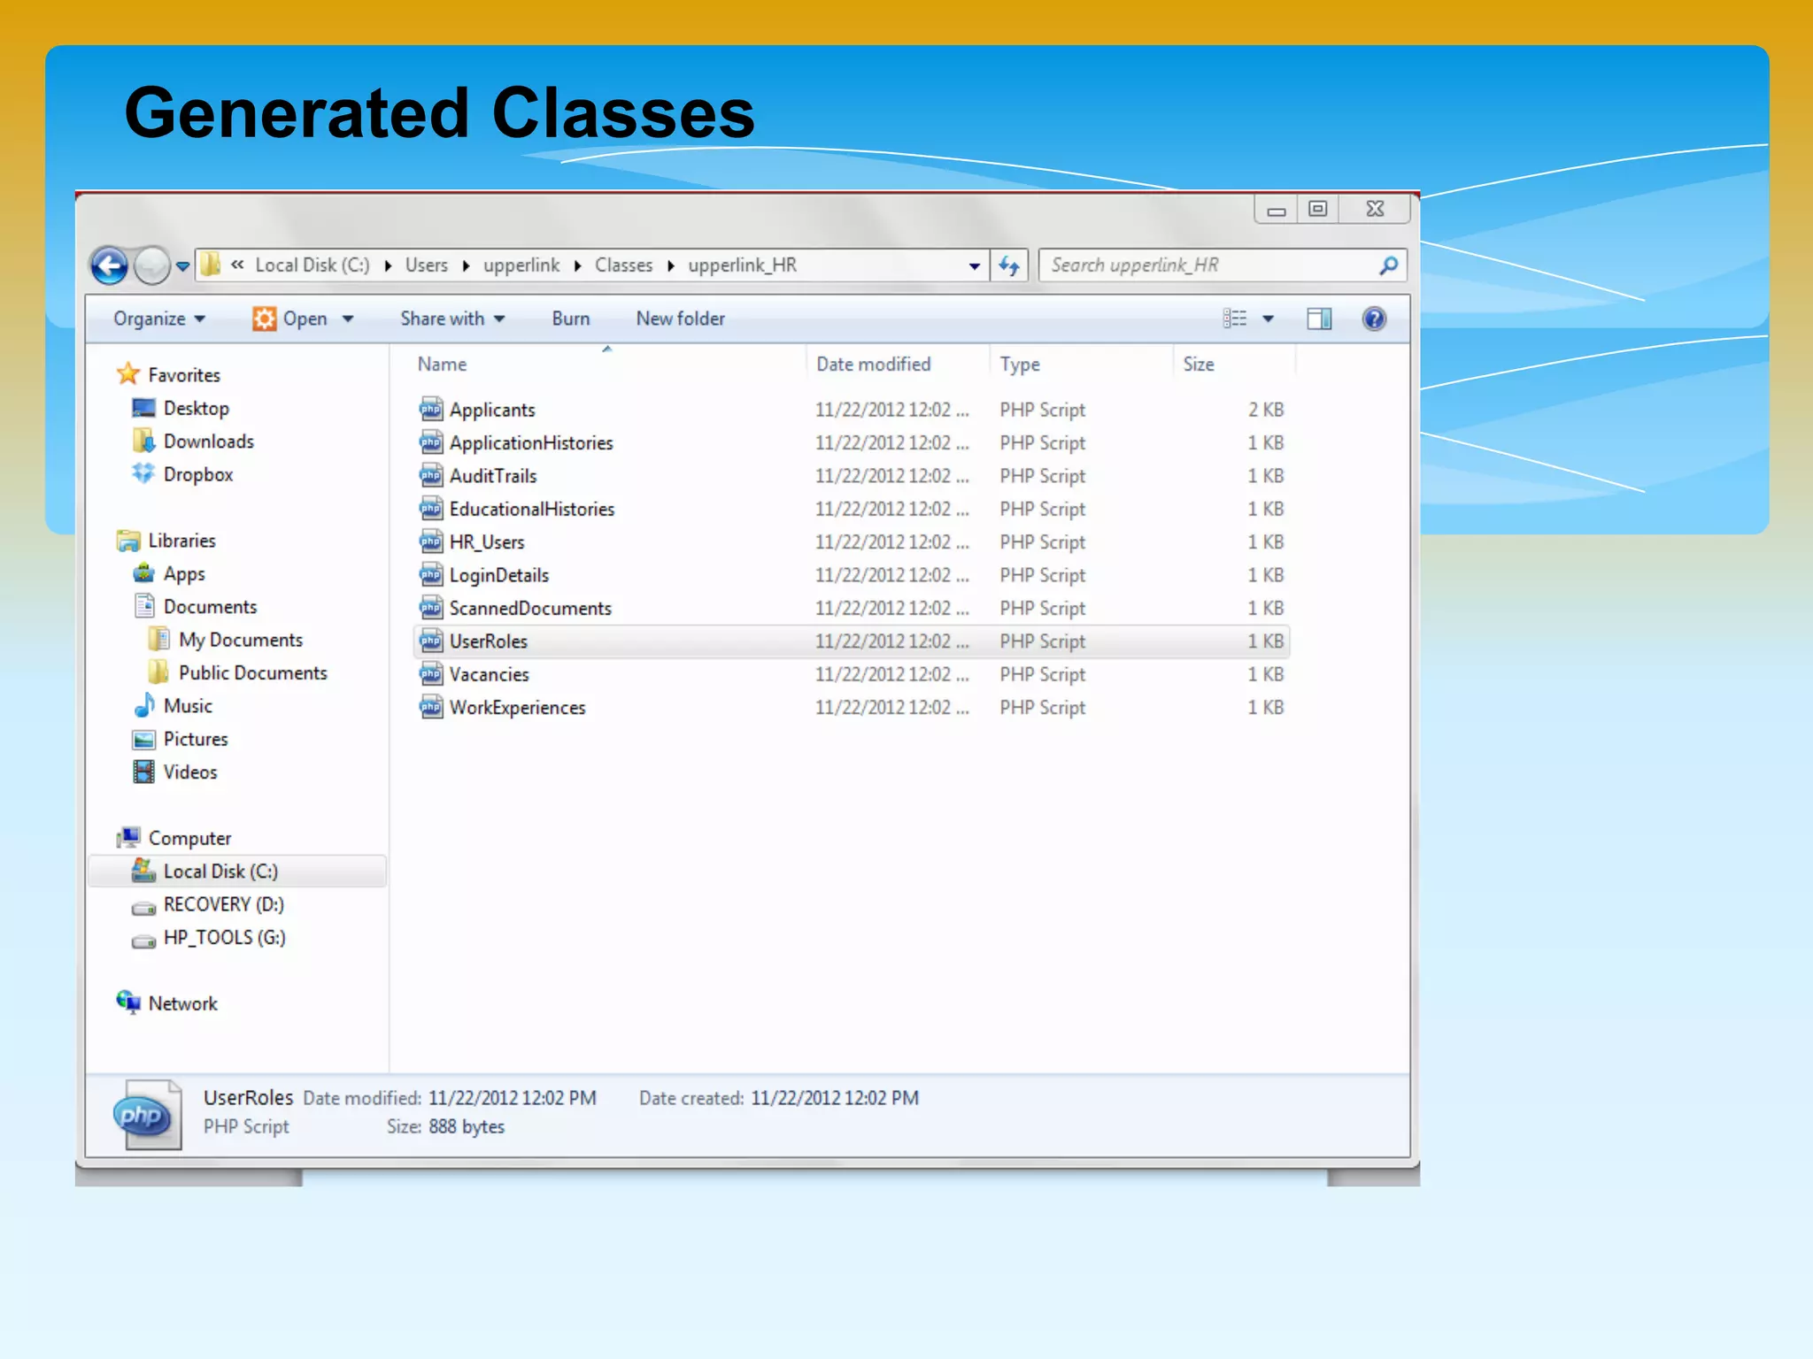
Task: Select My Documents folder
Action: coord(226,640)
